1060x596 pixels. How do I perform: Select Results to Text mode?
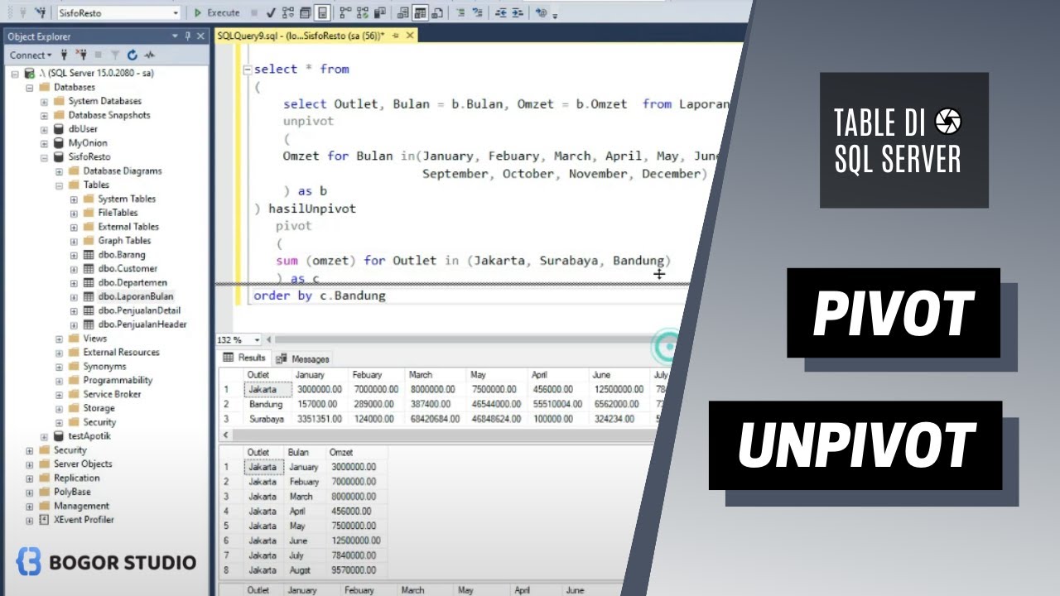coord(403,12)
